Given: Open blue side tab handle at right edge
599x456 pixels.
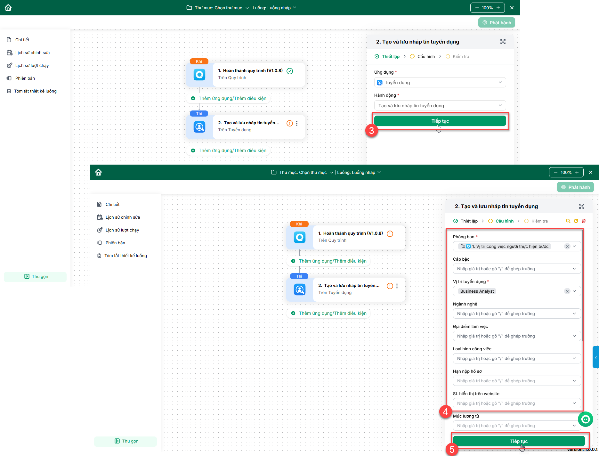Looking at the screenshot, I should (x=596, y=357).
